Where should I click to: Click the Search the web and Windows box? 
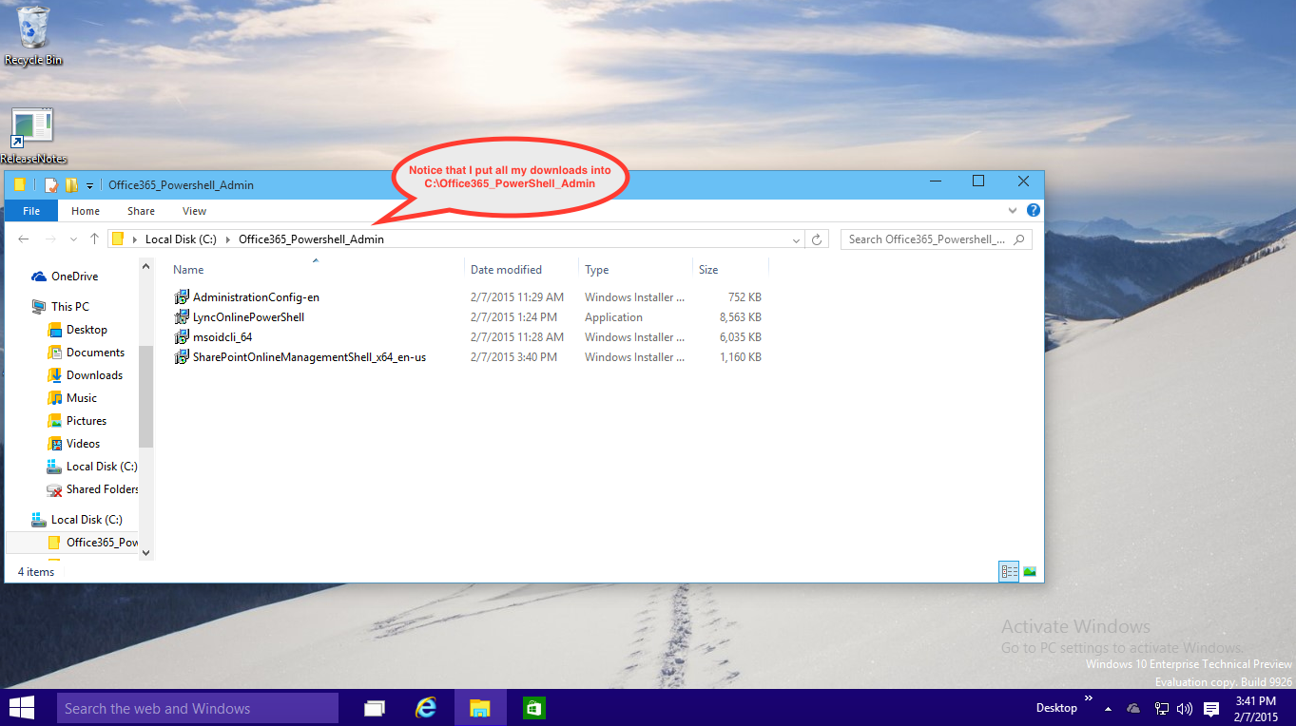(198, 708)
